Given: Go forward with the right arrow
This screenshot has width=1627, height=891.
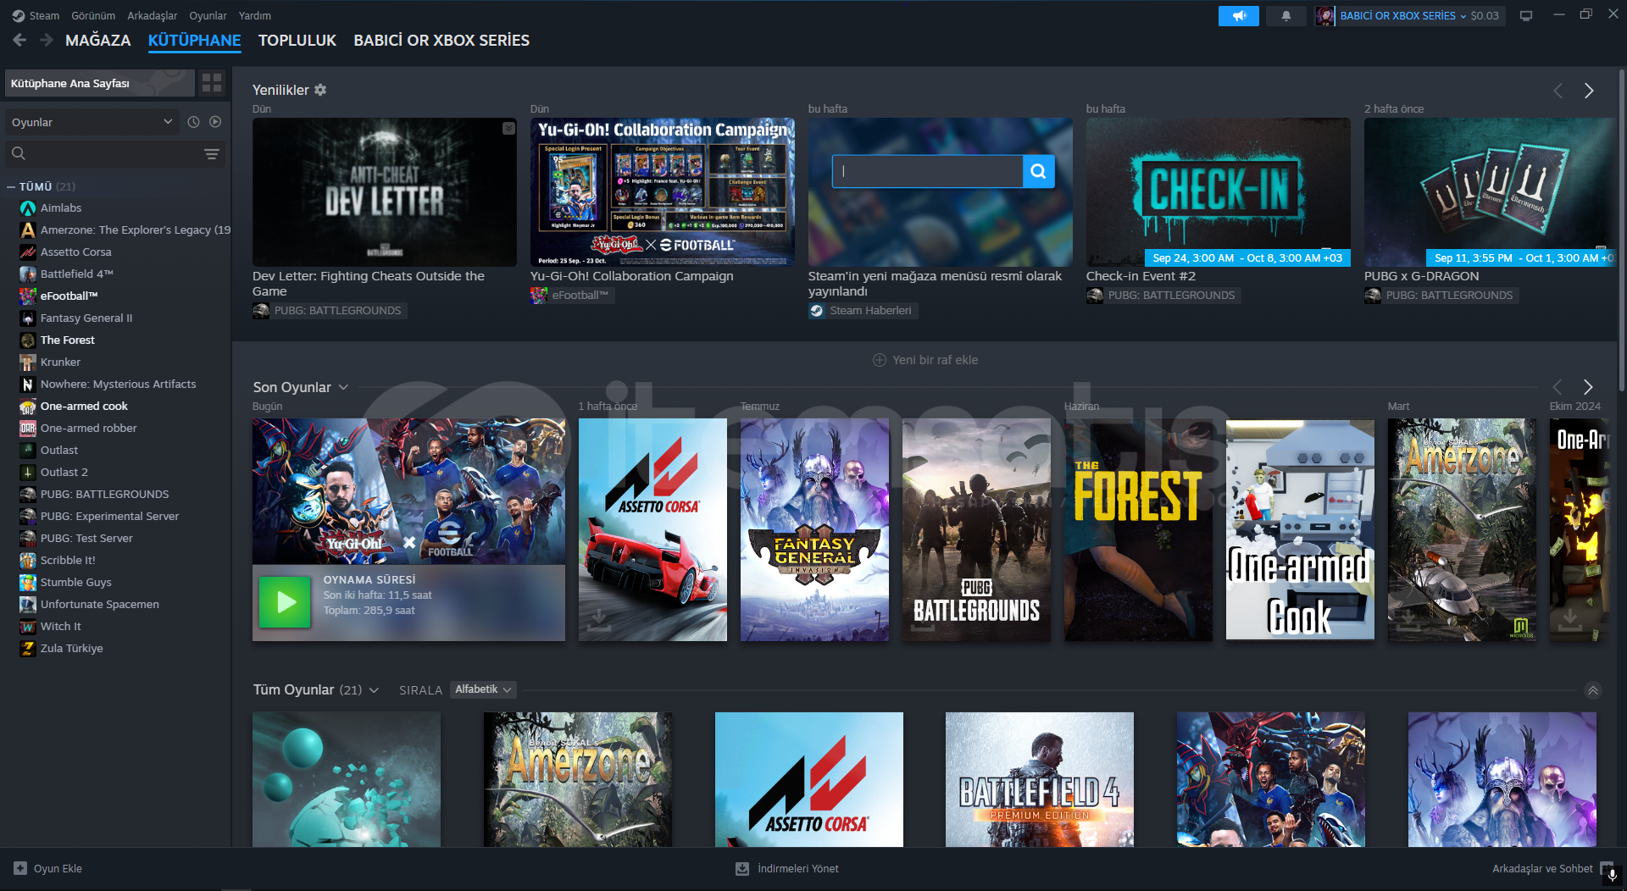Looking at the screenshot, I should [47, 40].
